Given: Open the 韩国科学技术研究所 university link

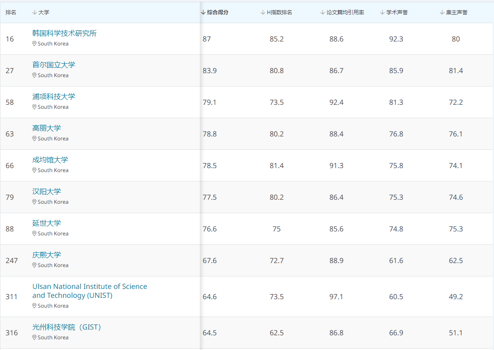Looking at the screenshot, I should [64, 33].
